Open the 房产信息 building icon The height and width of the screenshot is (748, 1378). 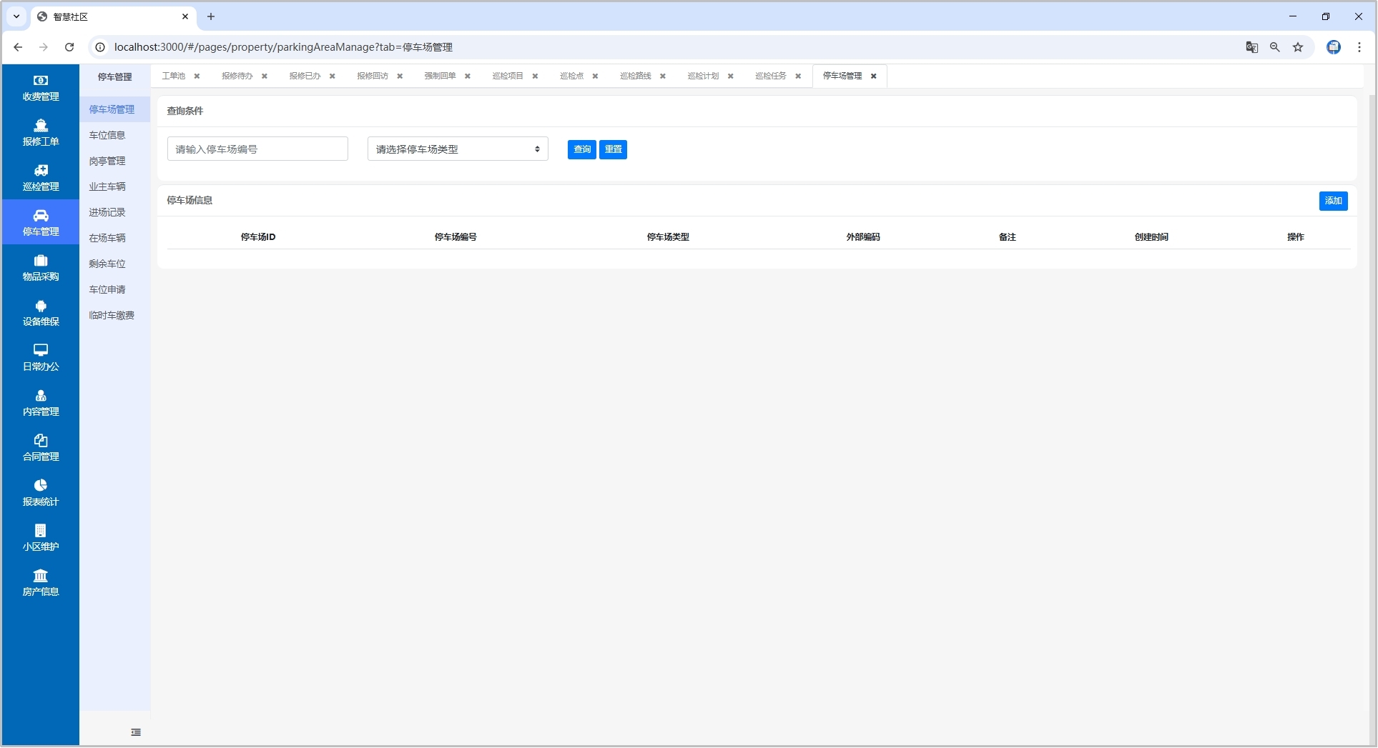point(41,576)
